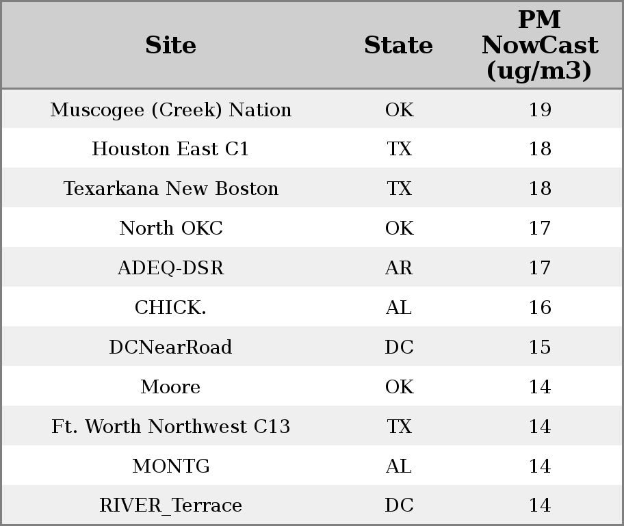Click the AR state cell for ADEQ-DSR
Image resolution: width=624 pixels, height=526 pixels.
(x=399, y=268)
